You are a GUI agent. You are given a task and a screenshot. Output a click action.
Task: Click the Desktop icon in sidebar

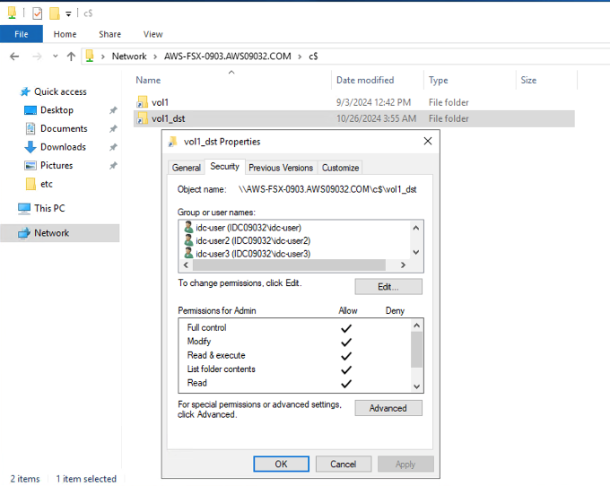(x=30, y=110)
